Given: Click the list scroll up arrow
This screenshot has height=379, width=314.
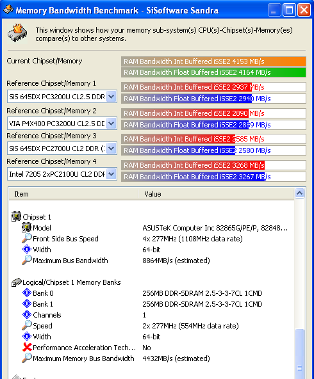Looking at the screenshot, I should pos(299,193).
